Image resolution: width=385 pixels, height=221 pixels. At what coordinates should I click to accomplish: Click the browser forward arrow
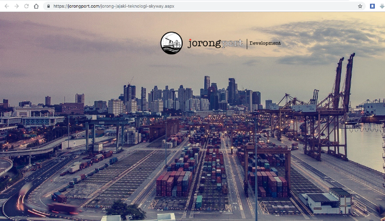click(16, 6)
